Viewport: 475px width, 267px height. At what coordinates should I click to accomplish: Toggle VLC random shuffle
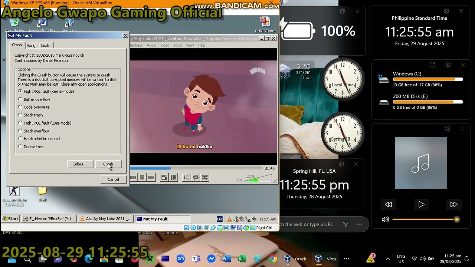pyautogui.click(x=204, y=178)
